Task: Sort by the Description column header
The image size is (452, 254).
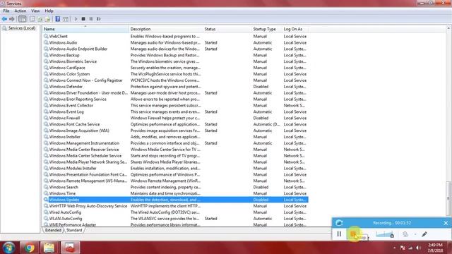Action: coord(166,29)
